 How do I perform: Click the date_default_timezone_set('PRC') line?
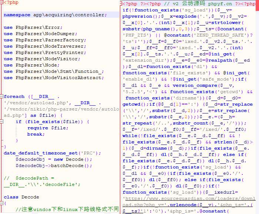pyautogui.click(x=52, y=153)
